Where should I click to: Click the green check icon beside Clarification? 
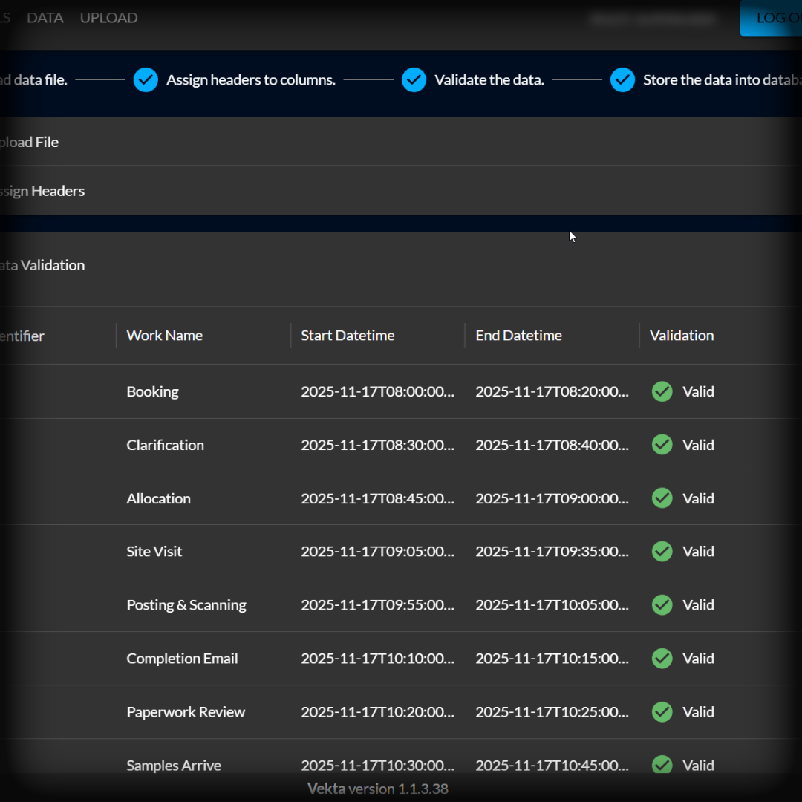click(x=661, y=445)
